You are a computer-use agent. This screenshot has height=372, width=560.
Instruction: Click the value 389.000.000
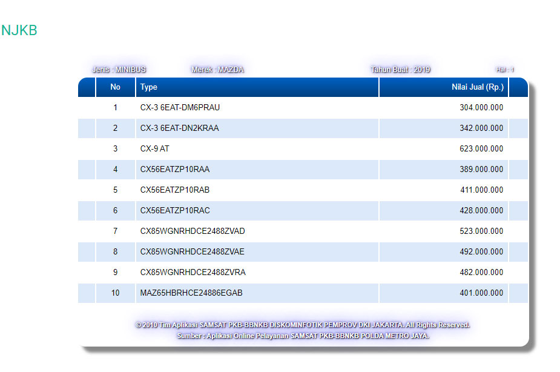click(x=481, y=170)
